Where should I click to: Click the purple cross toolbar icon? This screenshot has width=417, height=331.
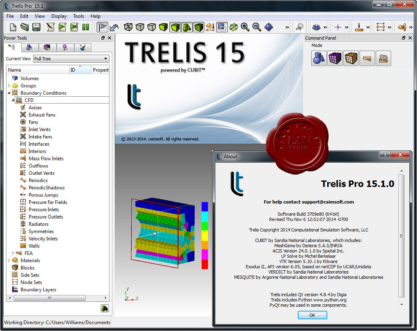(x=338, y=27)
